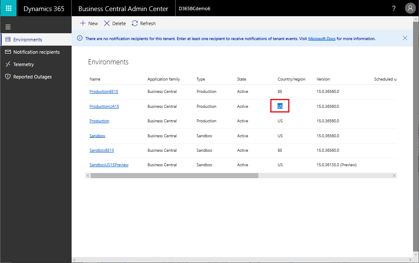Image resolution: width=419 pixels, height=263 pixels.
Task: Open Notification recipients page
Action: tap(36, 52)
